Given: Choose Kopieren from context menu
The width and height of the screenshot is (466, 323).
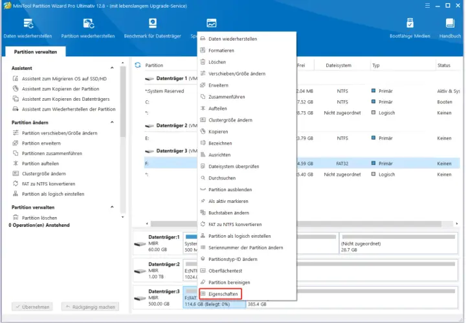Looking at the screenshot, I should coord(247,131).
